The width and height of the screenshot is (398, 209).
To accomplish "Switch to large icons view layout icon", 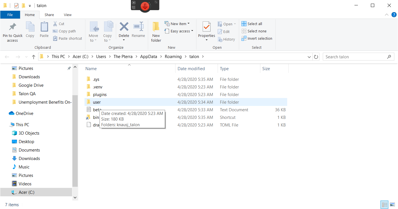I will point(392,204).
